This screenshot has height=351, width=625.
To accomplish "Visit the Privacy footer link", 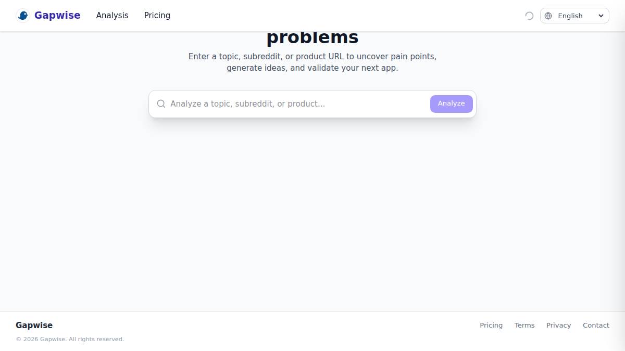I will tap(558, 326).
